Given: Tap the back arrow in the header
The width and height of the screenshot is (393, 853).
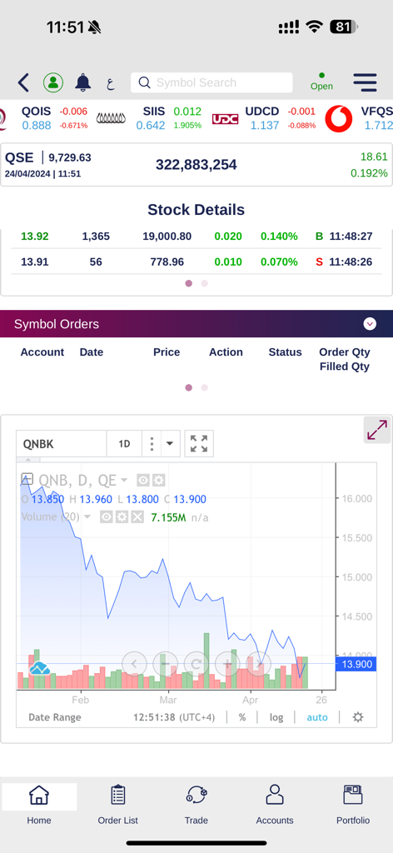Looking at the screenshot, I should pyautogui.click(x=22, y=82).
